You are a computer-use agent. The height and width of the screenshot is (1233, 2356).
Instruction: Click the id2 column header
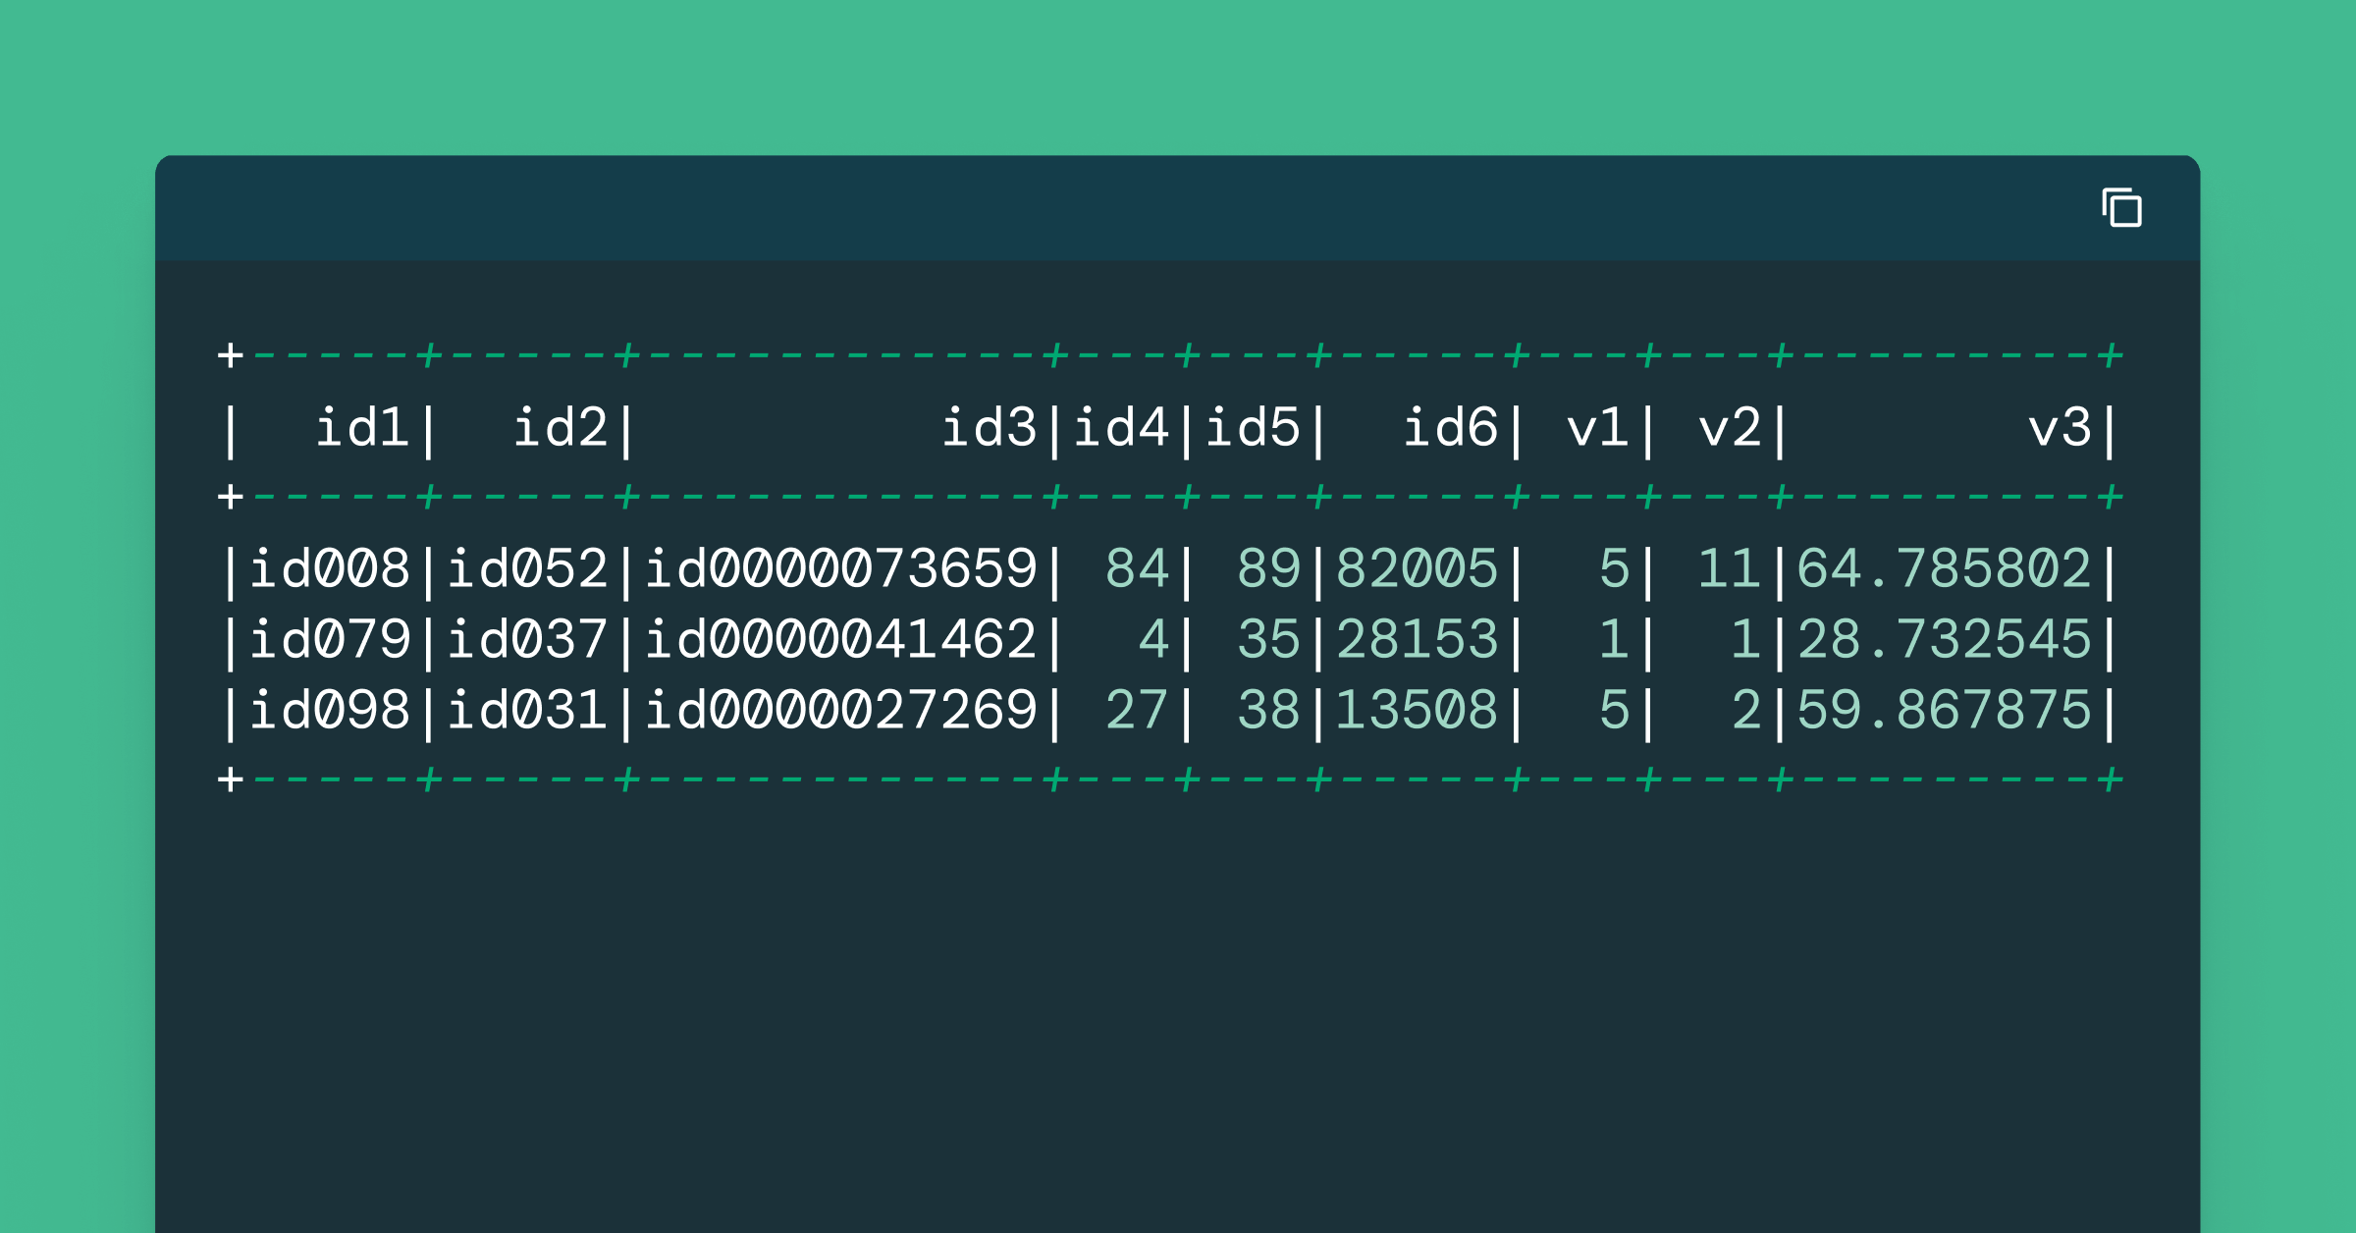click(560, 429)
